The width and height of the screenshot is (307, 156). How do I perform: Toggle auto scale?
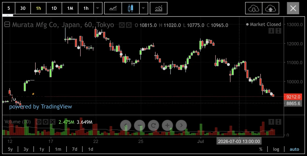click(294, 149)
